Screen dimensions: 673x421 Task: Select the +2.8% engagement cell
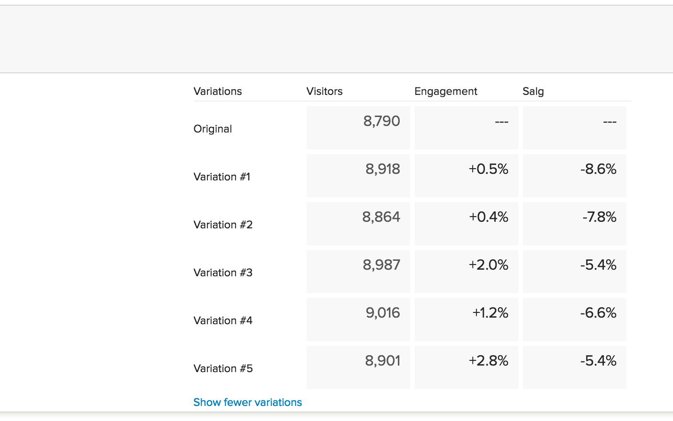466,367
